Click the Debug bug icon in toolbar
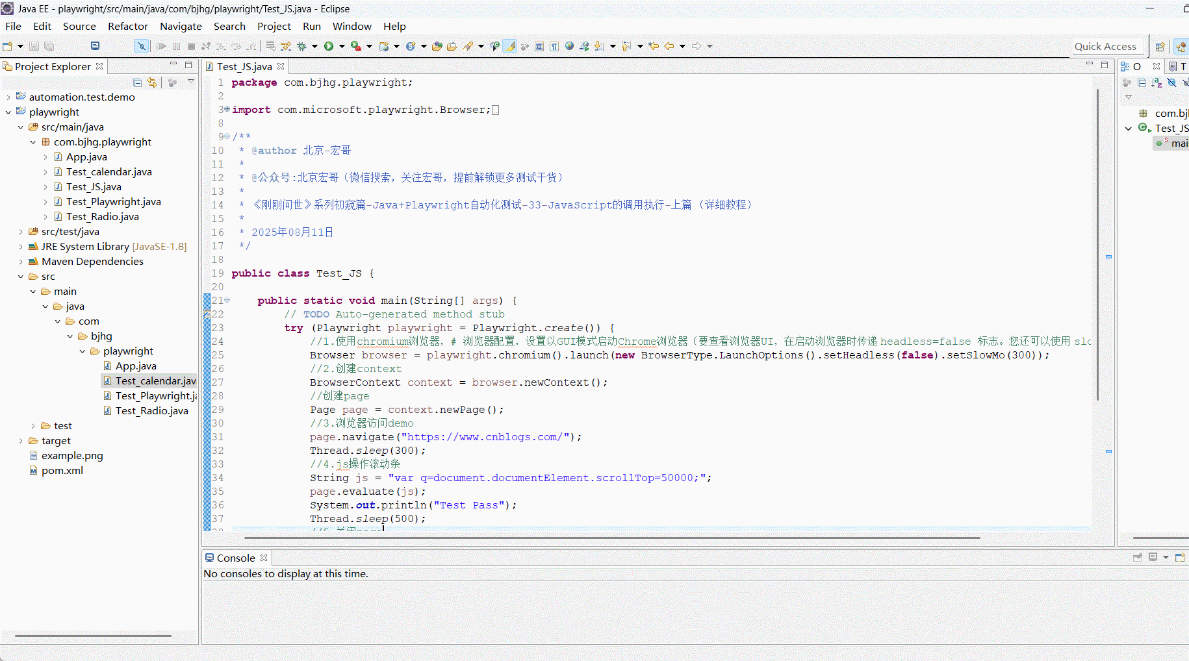Image resolution: width=1189 pixels, height=661 pixels. 301,46
